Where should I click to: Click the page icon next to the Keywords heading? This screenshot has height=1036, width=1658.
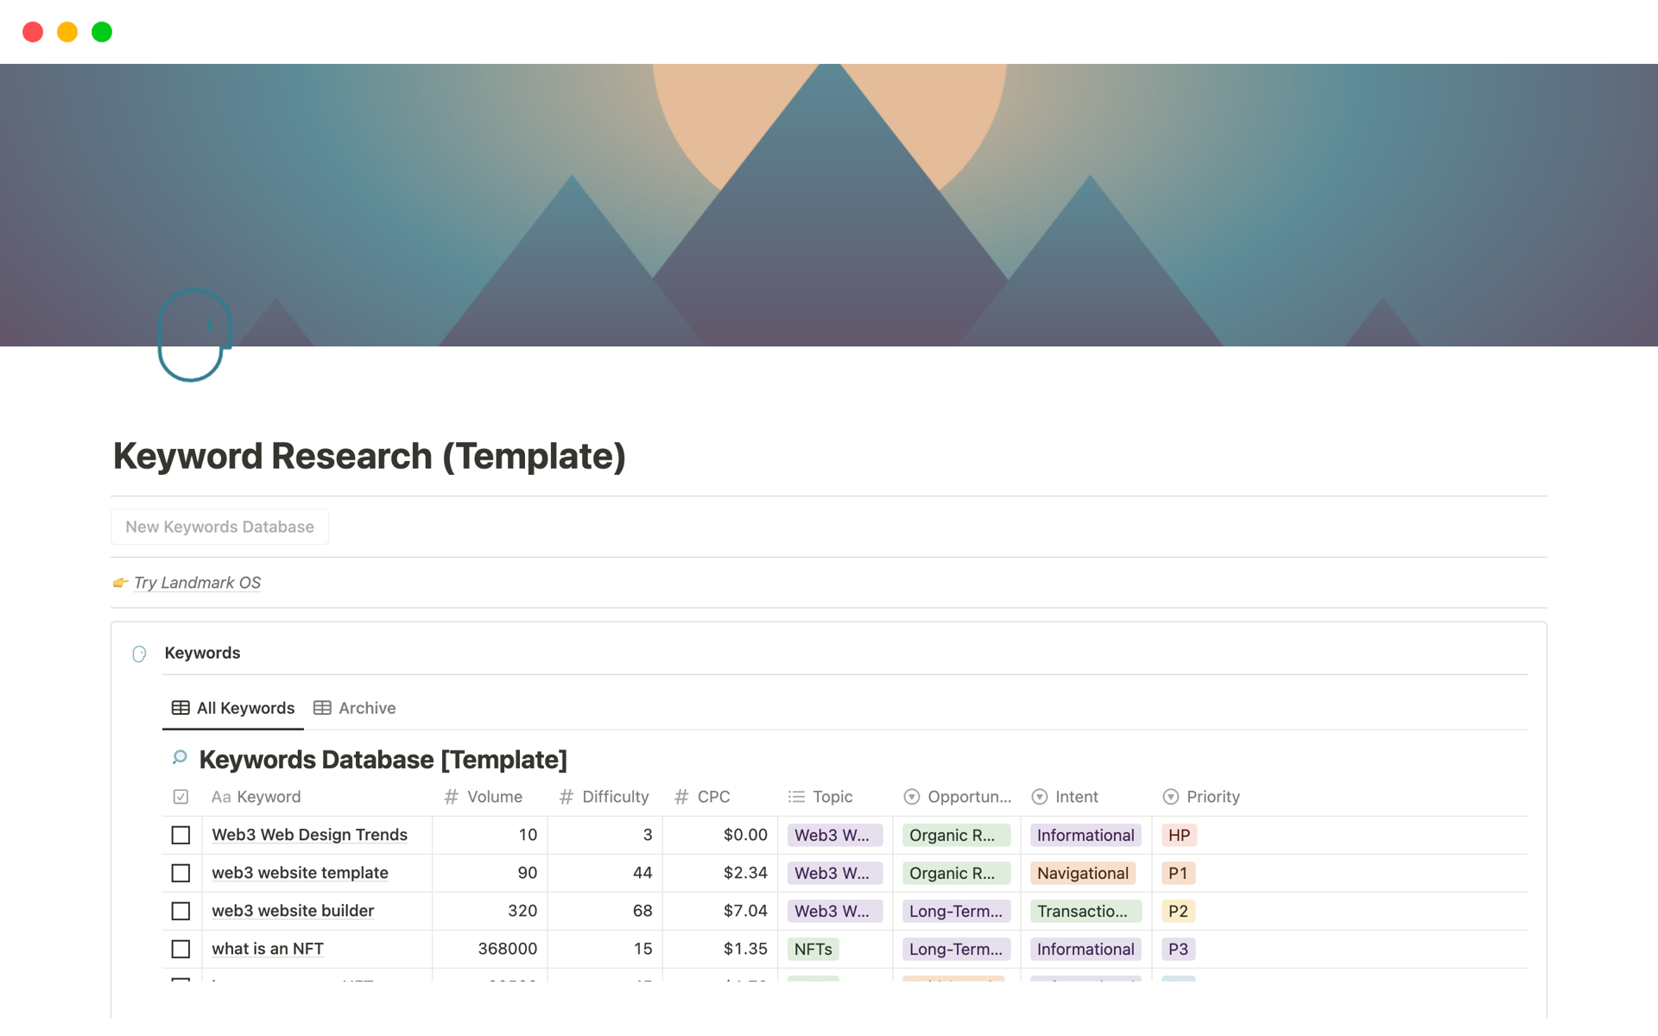pyautogui.click(x=139, y=653)
